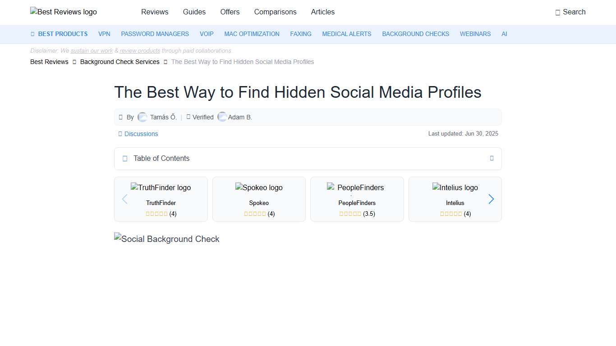Click Adam B.'s verifier avatar
Image resolution: width=616 pixels, height=346 pixels.
click(222, 117)
